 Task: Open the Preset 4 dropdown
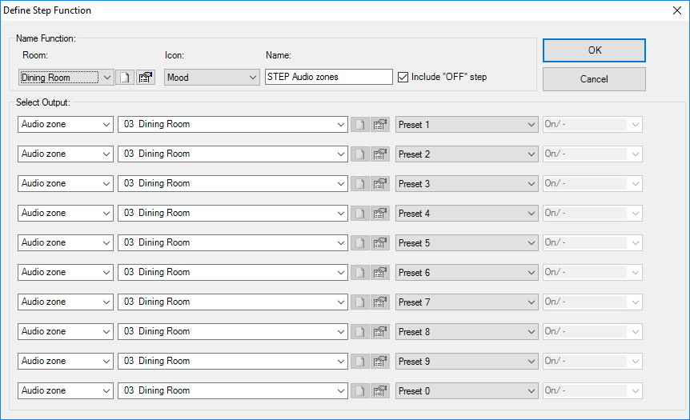click(x=467, y=214)
